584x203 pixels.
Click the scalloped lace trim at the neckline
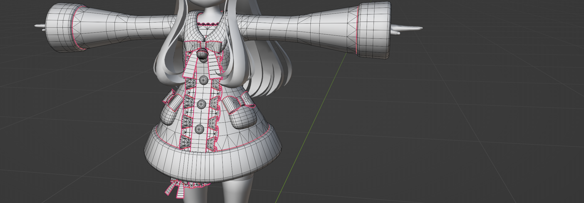(207, 24)
